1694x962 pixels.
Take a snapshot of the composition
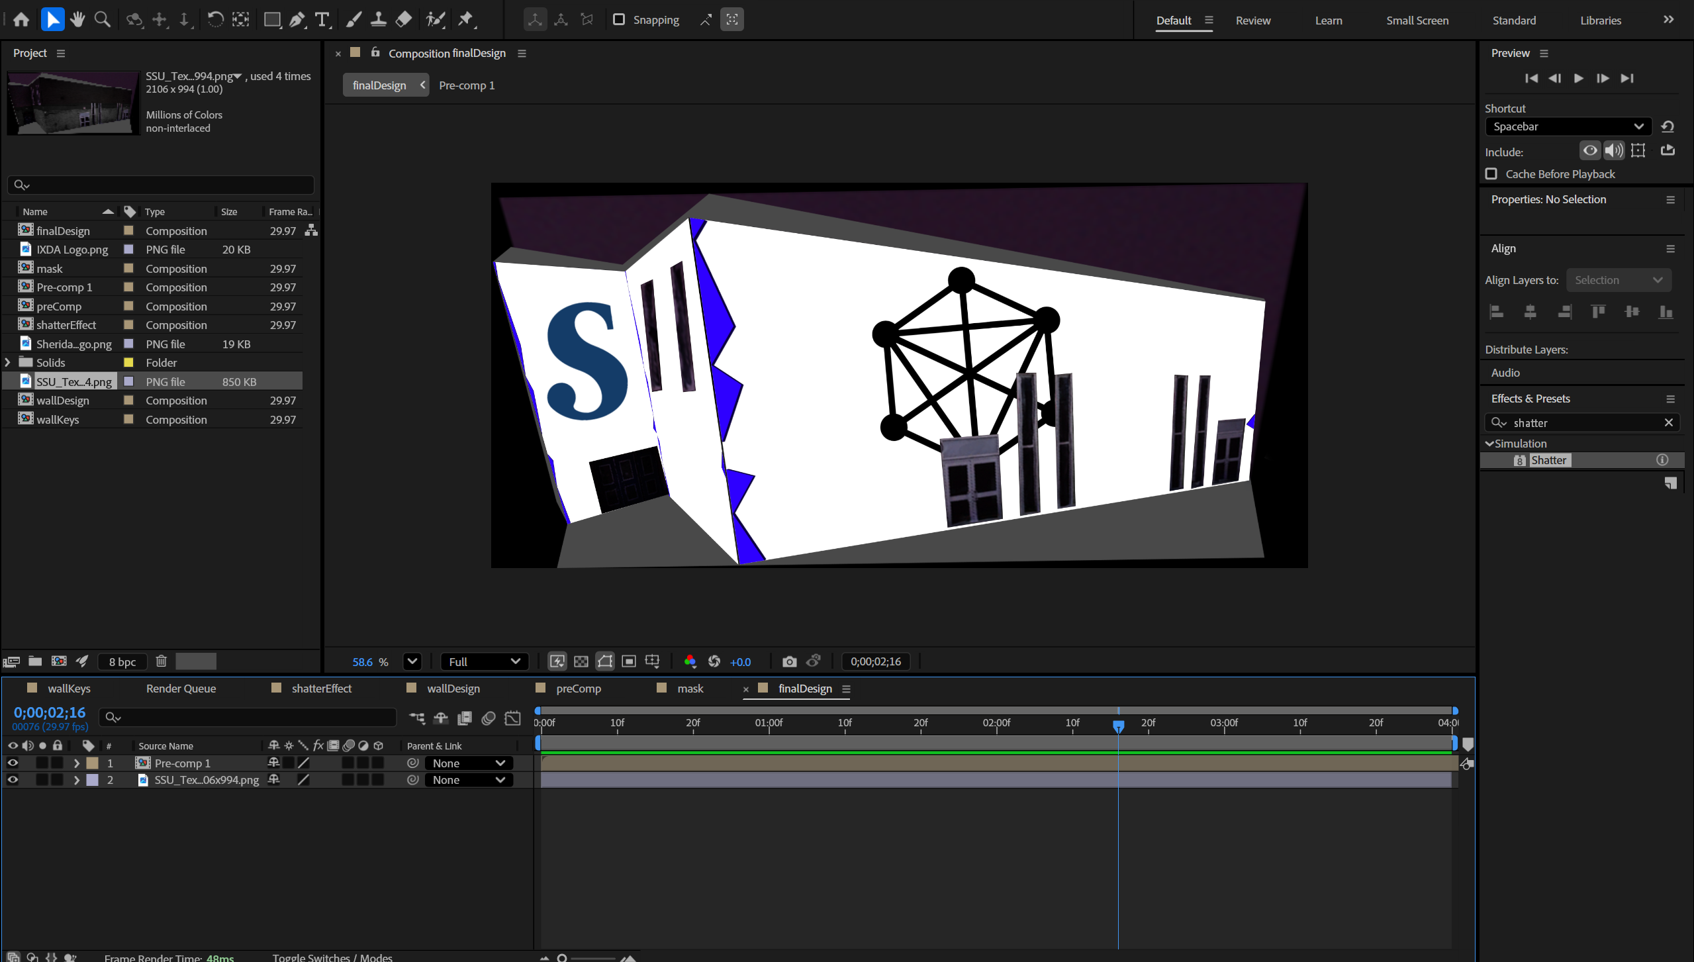[789, 661]
